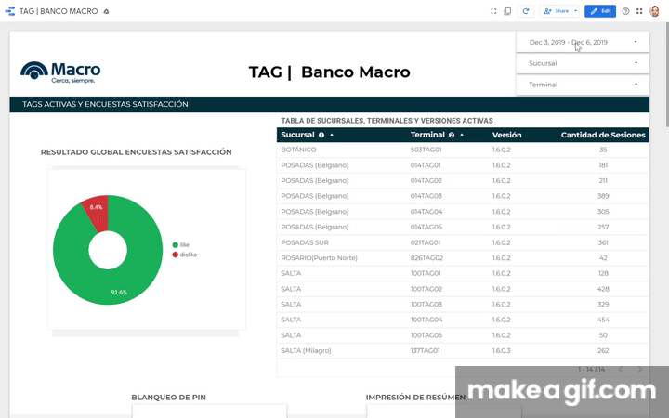Select terminal 100TAG03 cell

(426, 304)
